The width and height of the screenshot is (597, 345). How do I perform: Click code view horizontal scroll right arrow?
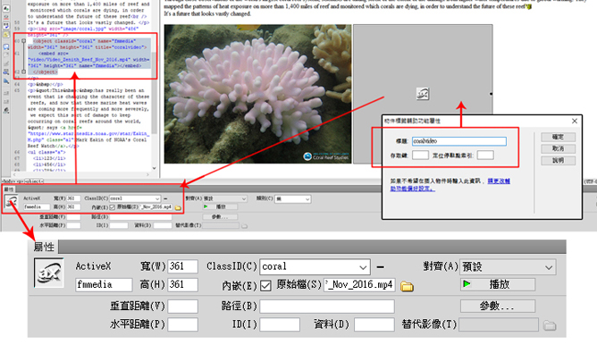click(147, 174)
